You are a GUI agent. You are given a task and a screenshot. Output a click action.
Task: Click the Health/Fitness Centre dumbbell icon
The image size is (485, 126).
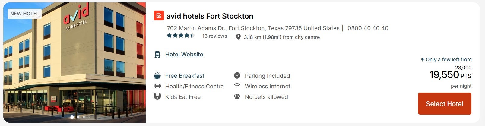(157, 86)
